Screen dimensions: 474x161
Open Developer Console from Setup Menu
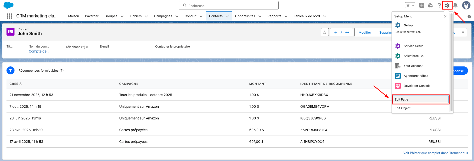(x=417, y=86)
